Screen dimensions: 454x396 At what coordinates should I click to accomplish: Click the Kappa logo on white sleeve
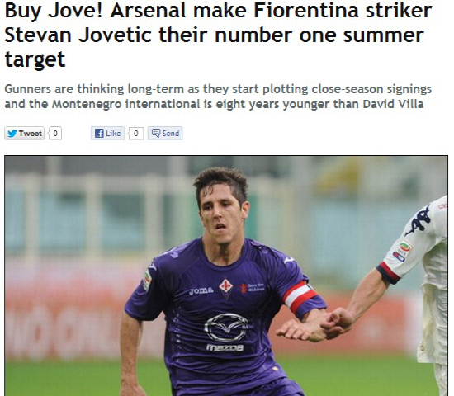point(418,220)
